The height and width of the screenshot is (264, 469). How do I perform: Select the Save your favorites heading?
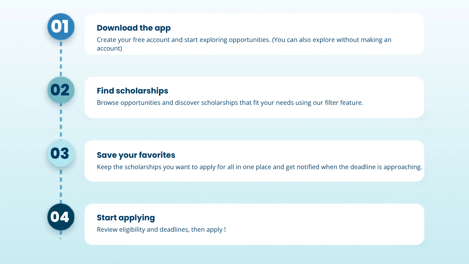pyautogui.click(x=136, y=155)
